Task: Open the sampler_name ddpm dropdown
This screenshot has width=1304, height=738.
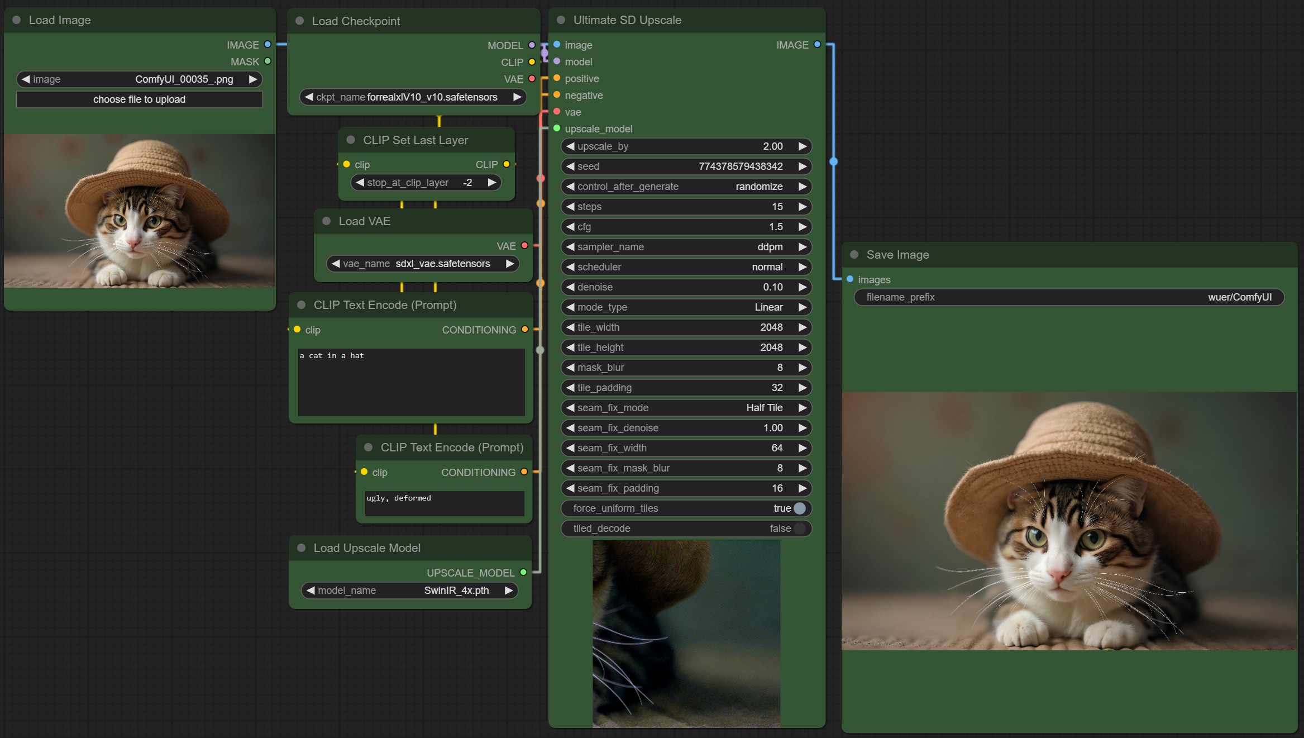Action: [685, 247]
